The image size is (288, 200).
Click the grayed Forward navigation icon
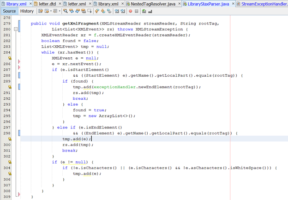click(x=55, y=11)
